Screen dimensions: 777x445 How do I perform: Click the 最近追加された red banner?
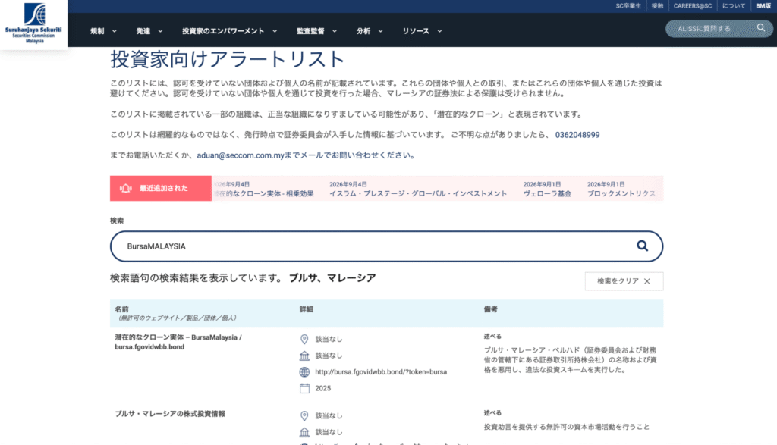(x=161, y=188)
